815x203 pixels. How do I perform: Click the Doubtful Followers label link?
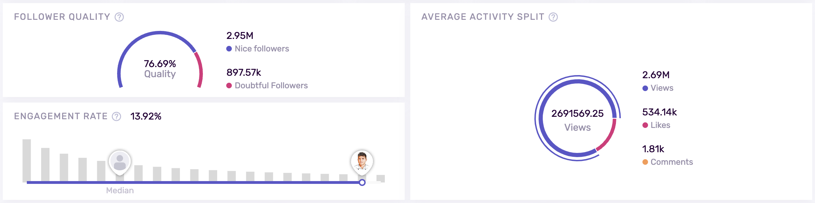coord(271,86)
